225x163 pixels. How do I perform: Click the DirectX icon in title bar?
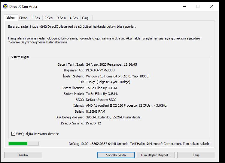point(5,6)
